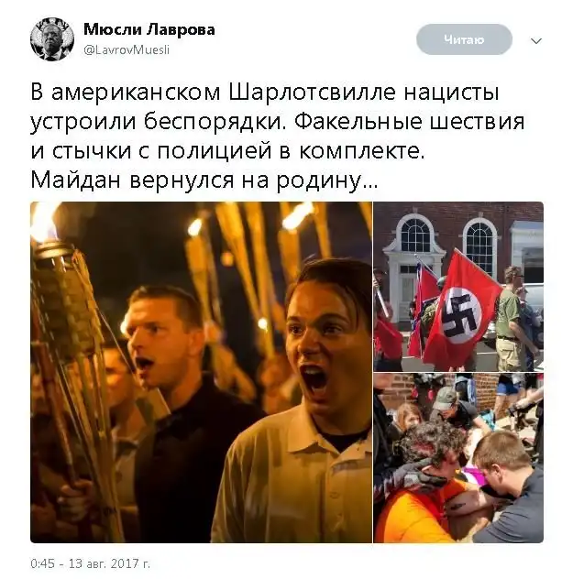Open the injured person photo thumbnail
This screenshot has height=579, width=573.
458,458
